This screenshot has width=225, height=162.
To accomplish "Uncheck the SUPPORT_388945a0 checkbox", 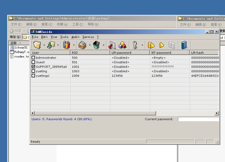I will coord(33,67).
